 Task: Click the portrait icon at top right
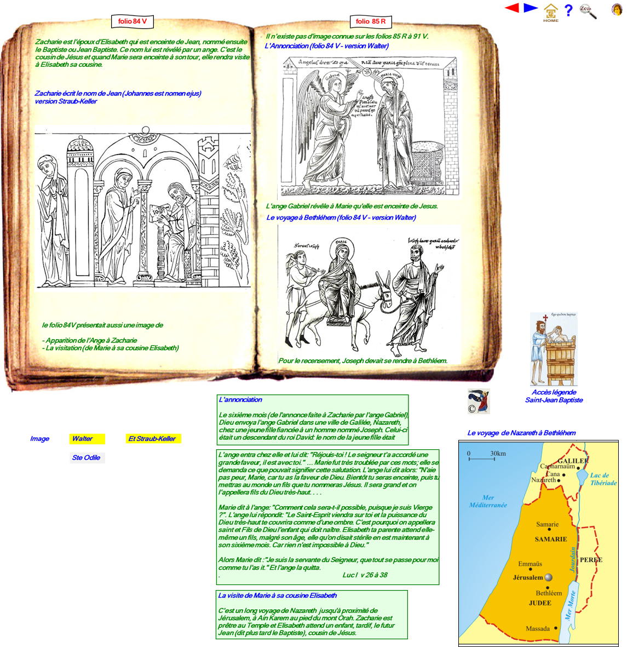click(617, 9)
